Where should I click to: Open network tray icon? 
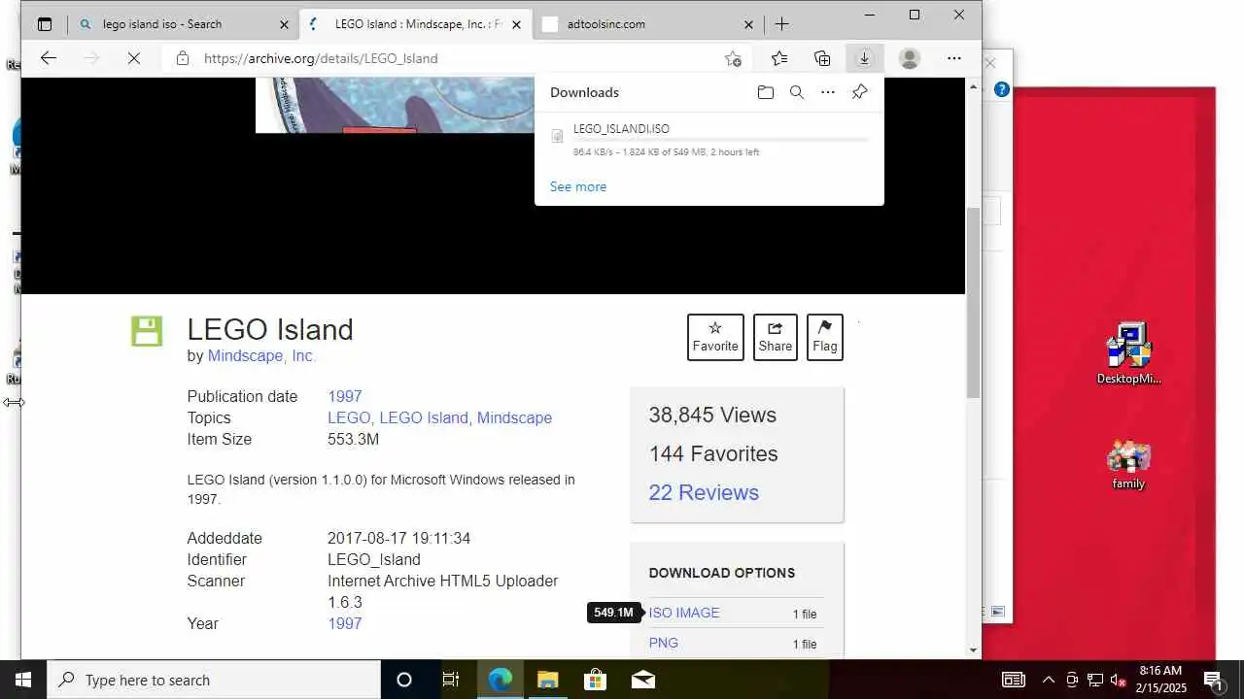(x=1095, y=680)
